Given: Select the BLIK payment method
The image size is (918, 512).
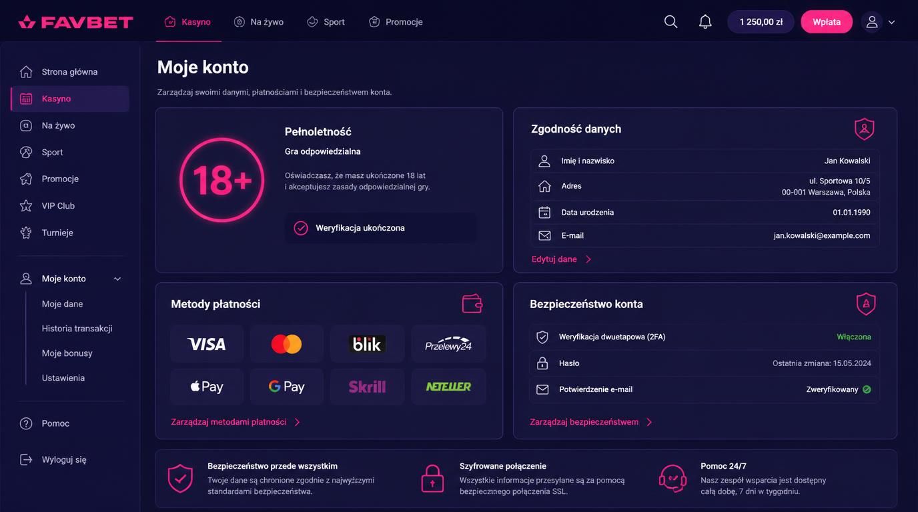Looking at the screenshot, I should [368, 344].
